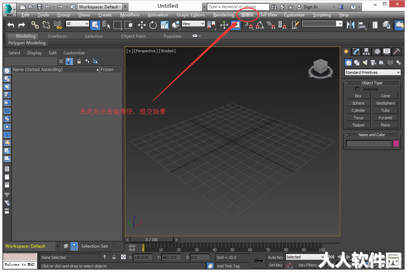Open the Motion panel tab
This screenshot has width=407, height=272.
(377, 52)
